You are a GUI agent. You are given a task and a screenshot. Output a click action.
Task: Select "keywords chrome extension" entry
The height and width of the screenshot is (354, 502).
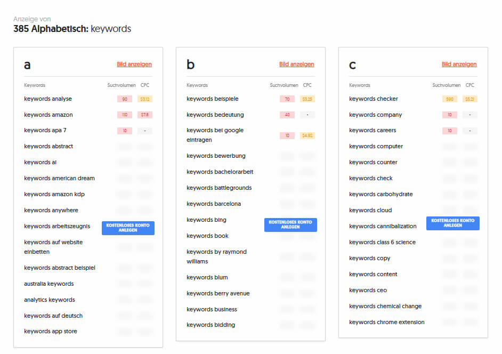(386, 322)
